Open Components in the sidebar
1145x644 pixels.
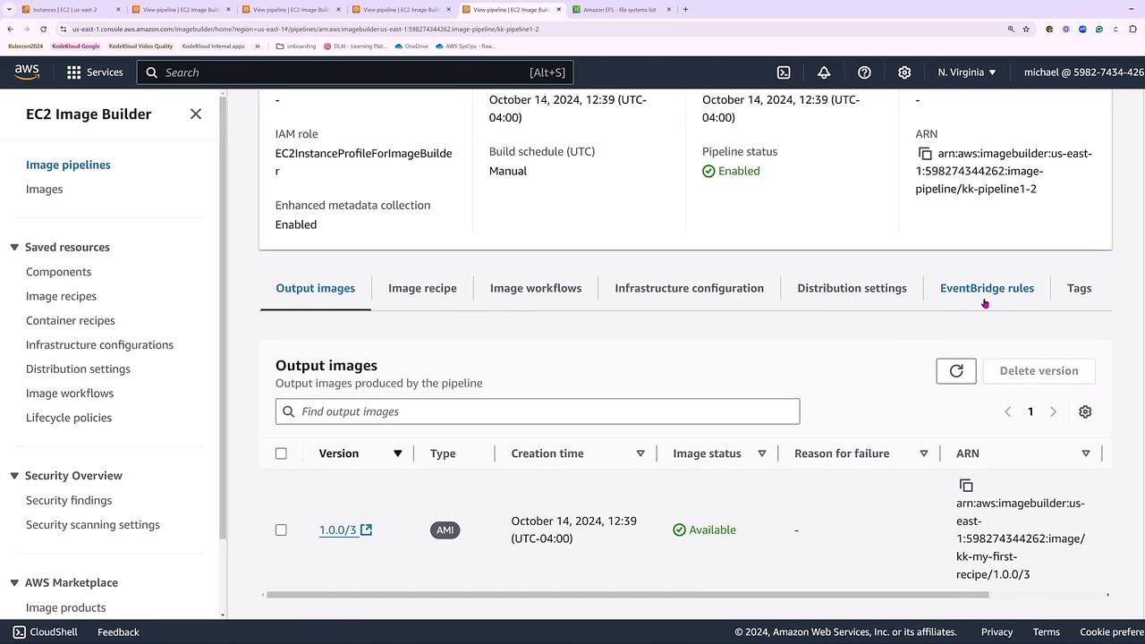point(58,272)
